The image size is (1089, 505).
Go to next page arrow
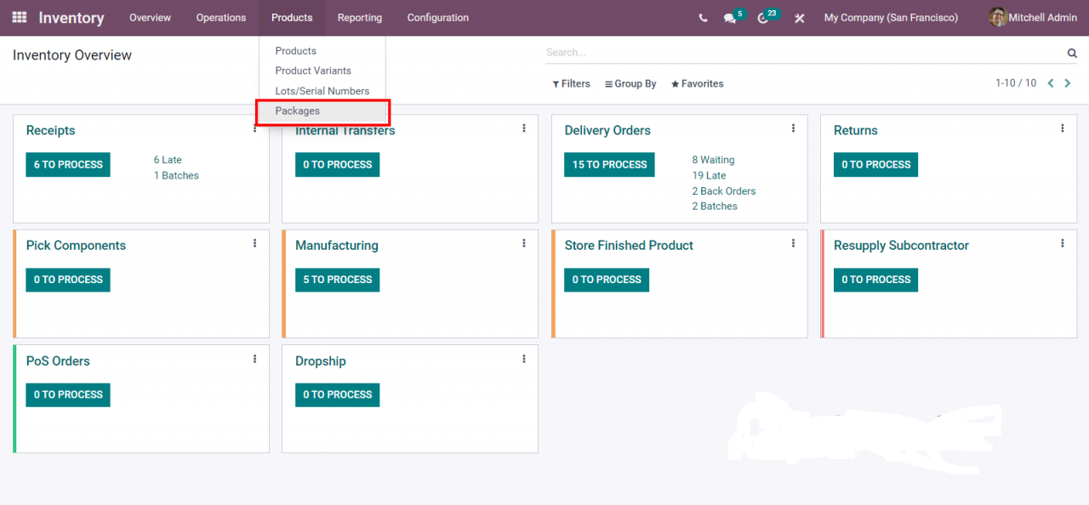point(1069,83)
